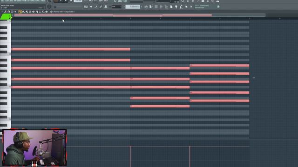Select the Zoom magnifier tool
The image size is (298, 167).
click(43, 12)
